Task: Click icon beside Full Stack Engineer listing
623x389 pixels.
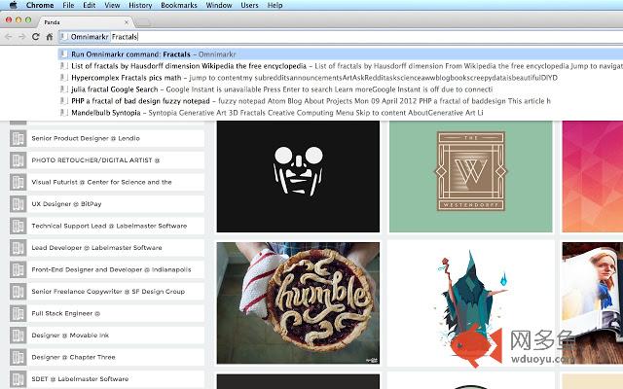Action: (x=18, y=313)
